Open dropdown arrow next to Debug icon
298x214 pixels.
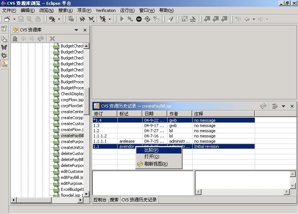(x=110, y=19)
